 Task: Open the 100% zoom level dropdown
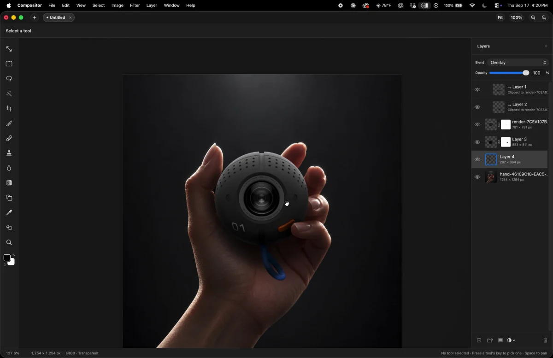tap(517, 18)
